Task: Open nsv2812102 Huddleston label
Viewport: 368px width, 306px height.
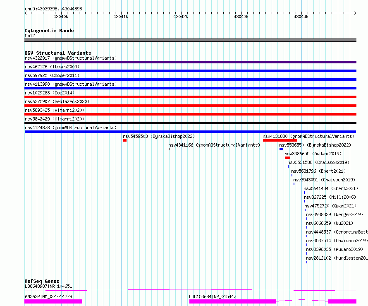Action: (337, 258)
